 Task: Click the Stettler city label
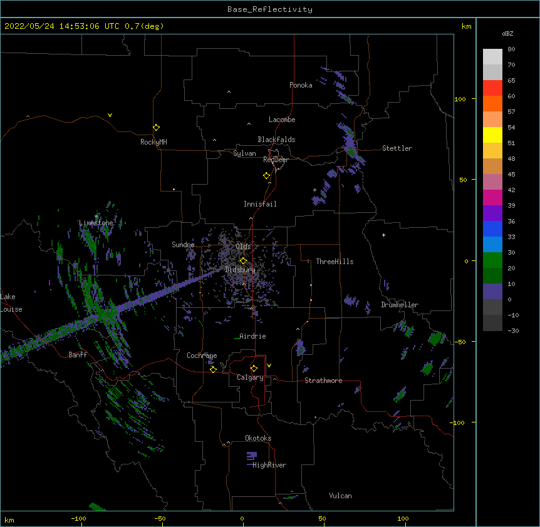[397, 148]
